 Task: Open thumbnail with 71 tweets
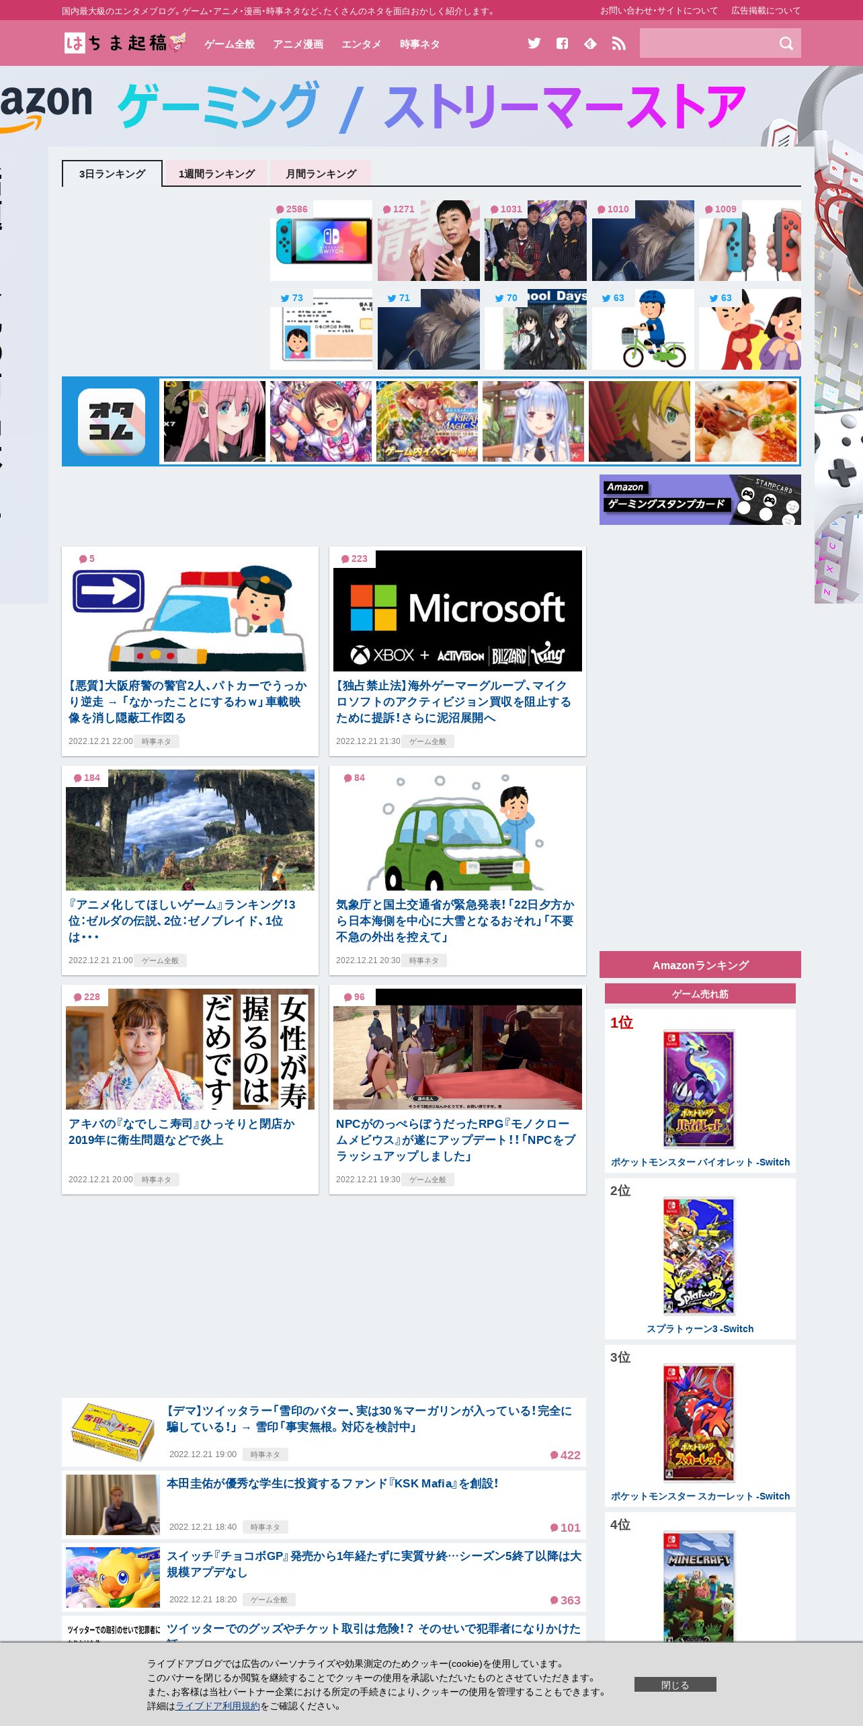(x=428, y=329)
